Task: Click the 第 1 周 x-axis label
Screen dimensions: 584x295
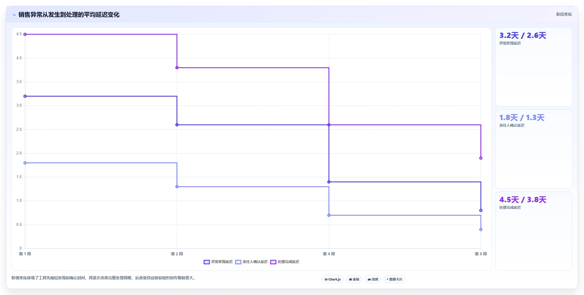Action: pyautogui.click(x=25, y=254)
